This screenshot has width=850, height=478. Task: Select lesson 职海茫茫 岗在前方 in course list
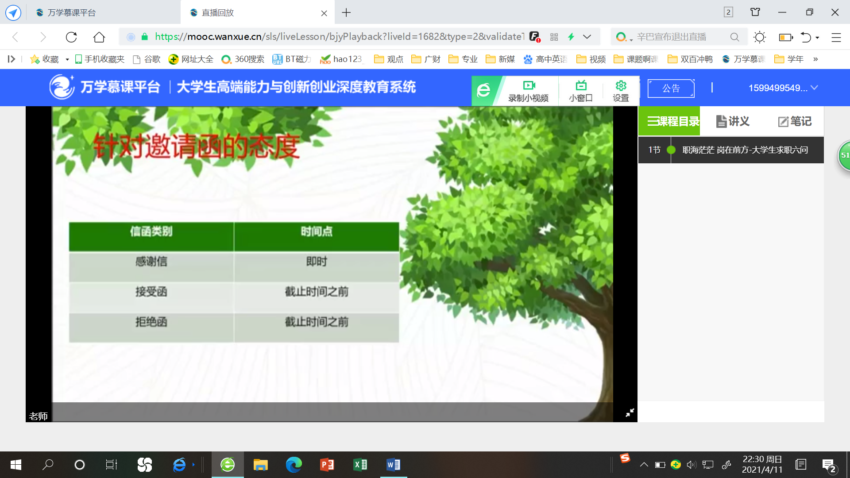pyautogui.click(x=745, y=150)
